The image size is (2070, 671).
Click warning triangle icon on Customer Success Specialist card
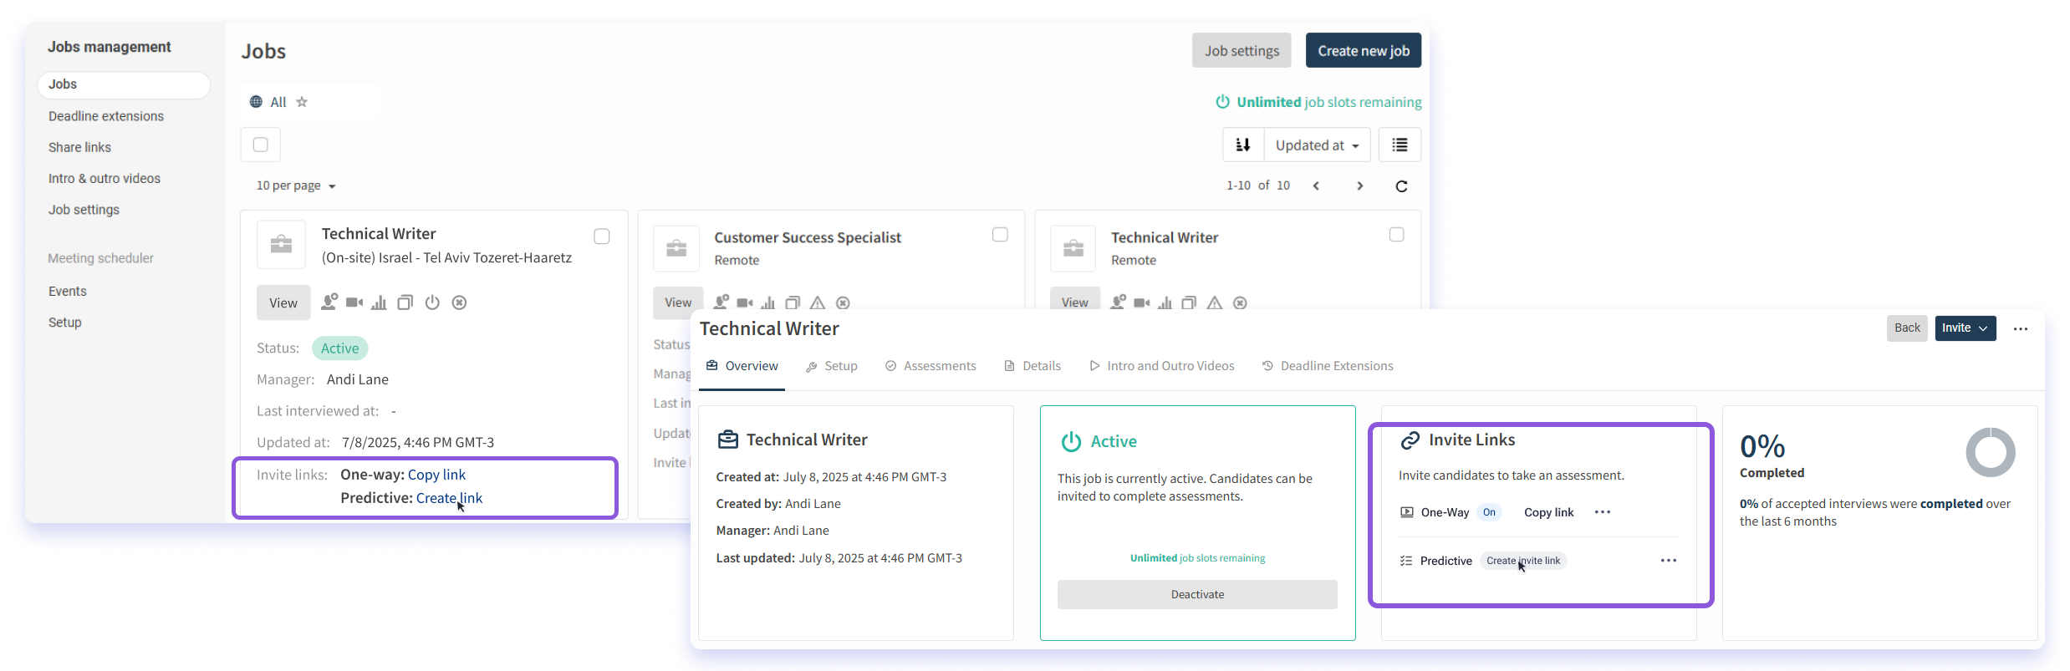(818, 302)
